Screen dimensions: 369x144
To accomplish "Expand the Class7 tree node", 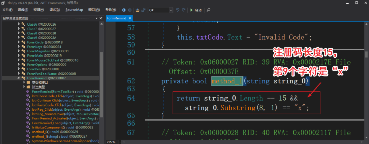I will tap(19, 29).
